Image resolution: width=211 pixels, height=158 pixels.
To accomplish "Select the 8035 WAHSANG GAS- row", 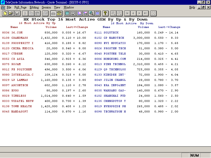I will pos(136,90).
